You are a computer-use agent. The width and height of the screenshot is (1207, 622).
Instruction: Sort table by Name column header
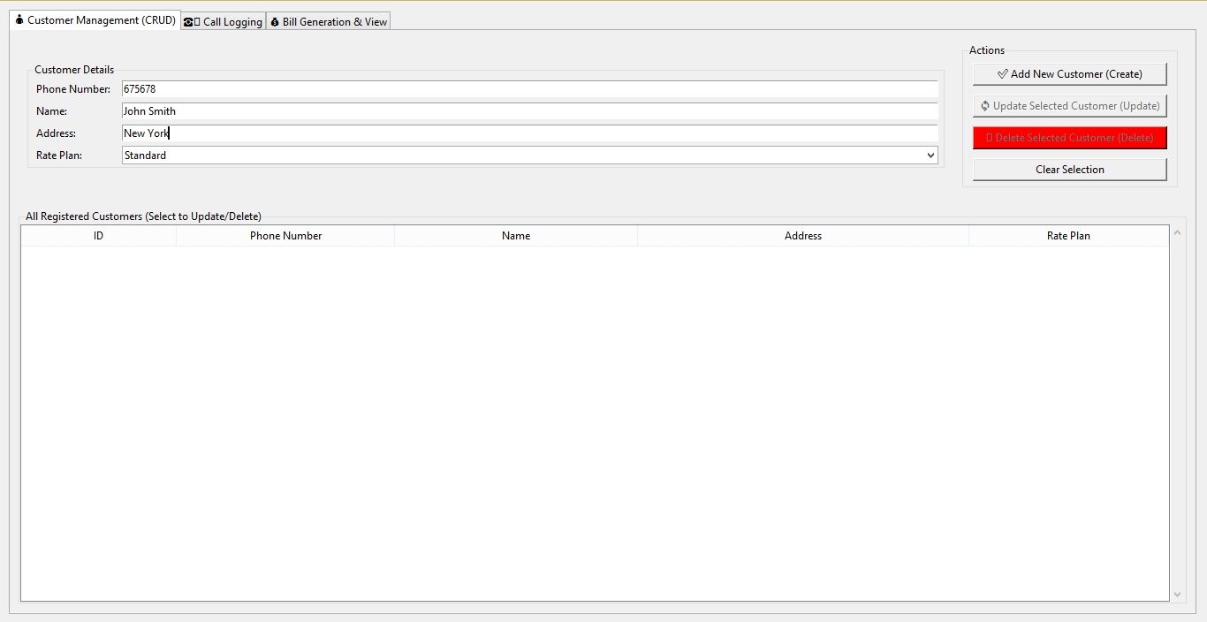coord(515,236)
